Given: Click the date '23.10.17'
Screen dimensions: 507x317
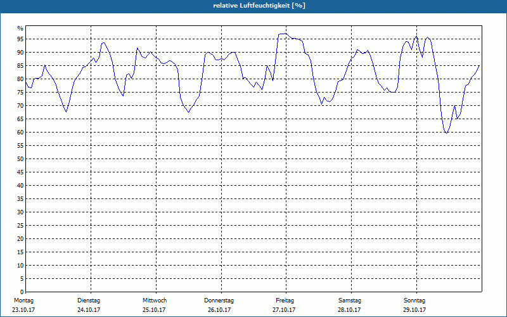Looking at the screenshot, I should (23, 310).
